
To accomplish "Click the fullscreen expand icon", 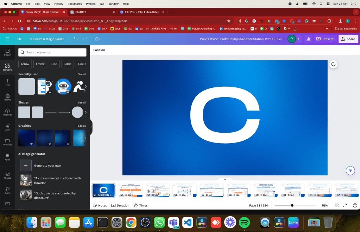I will coord(345,205).
